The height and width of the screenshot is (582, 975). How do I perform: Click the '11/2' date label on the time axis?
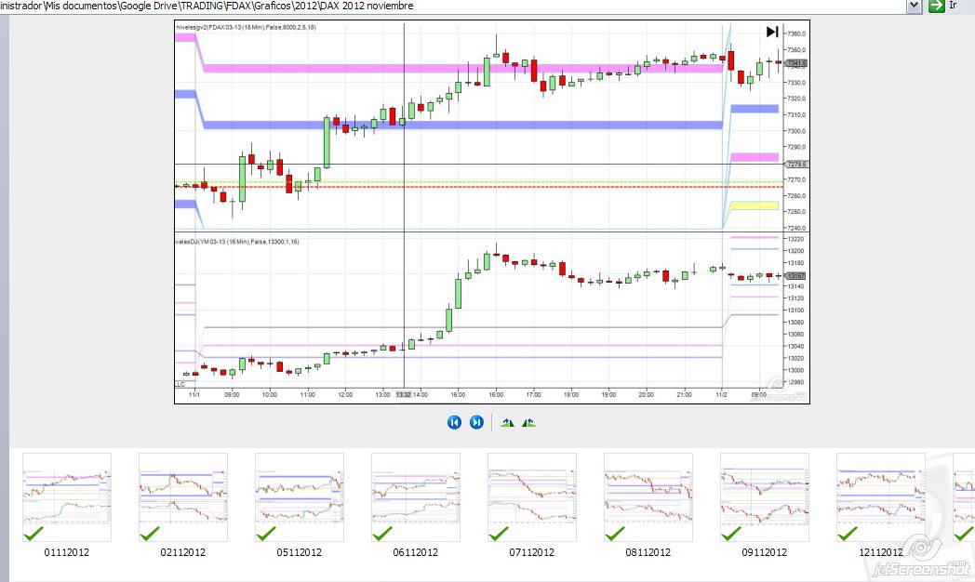[x=721, y=394]
